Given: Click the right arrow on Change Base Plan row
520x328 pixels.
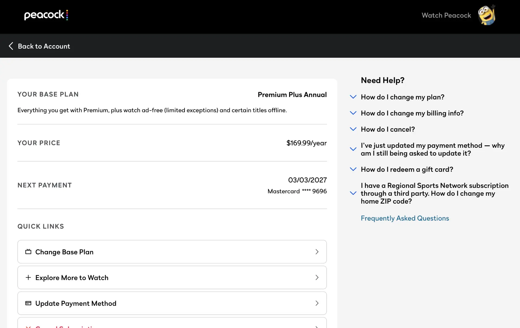Looking at the screenshot, I should tap(317, 252).
